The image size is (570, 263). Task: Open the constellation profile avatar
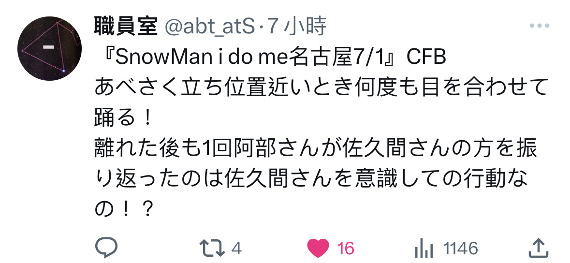[x=49, y=49]
